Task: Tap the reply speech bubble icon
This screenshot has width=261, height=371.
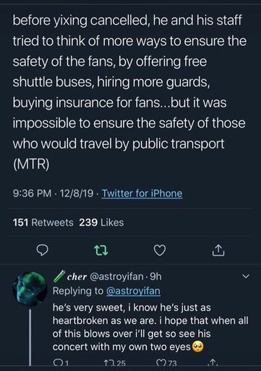Action: tap(42, 251)
